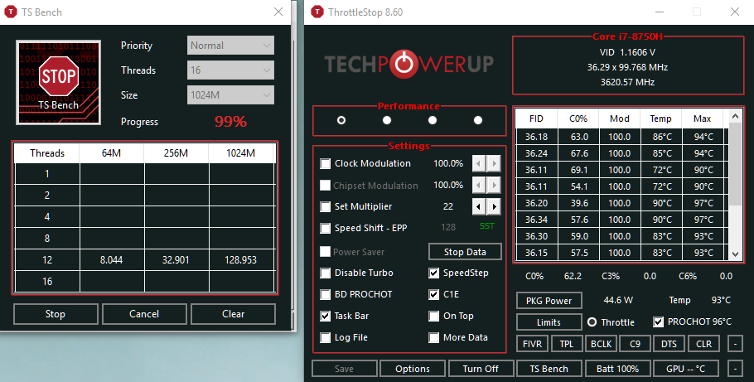This screenshot has width=754, height=382.
Task: Click the Stop Data button
Action: click(465, 252)
